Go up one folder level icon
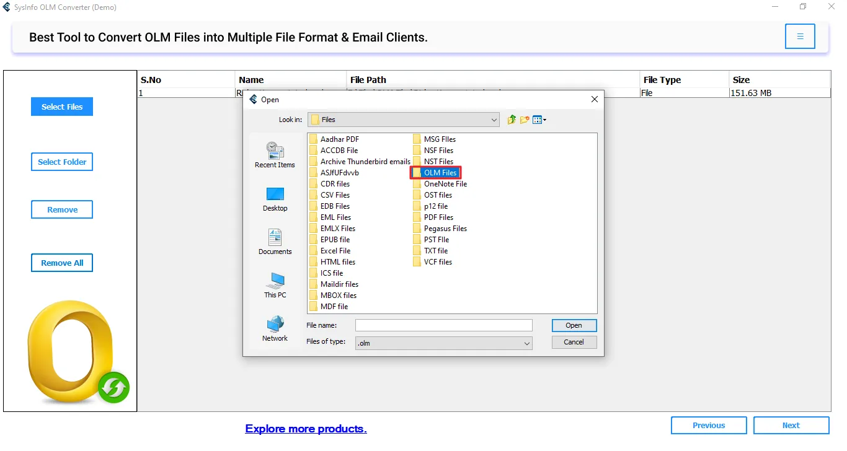Image resolution: width=847 pixels, height=451 pixels. click(512, 120)
